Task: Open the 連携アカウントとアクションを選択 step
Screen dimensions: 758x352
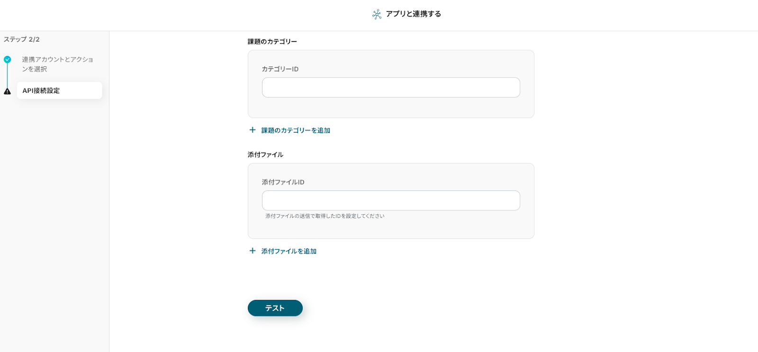Action: [x=57, y=64]
